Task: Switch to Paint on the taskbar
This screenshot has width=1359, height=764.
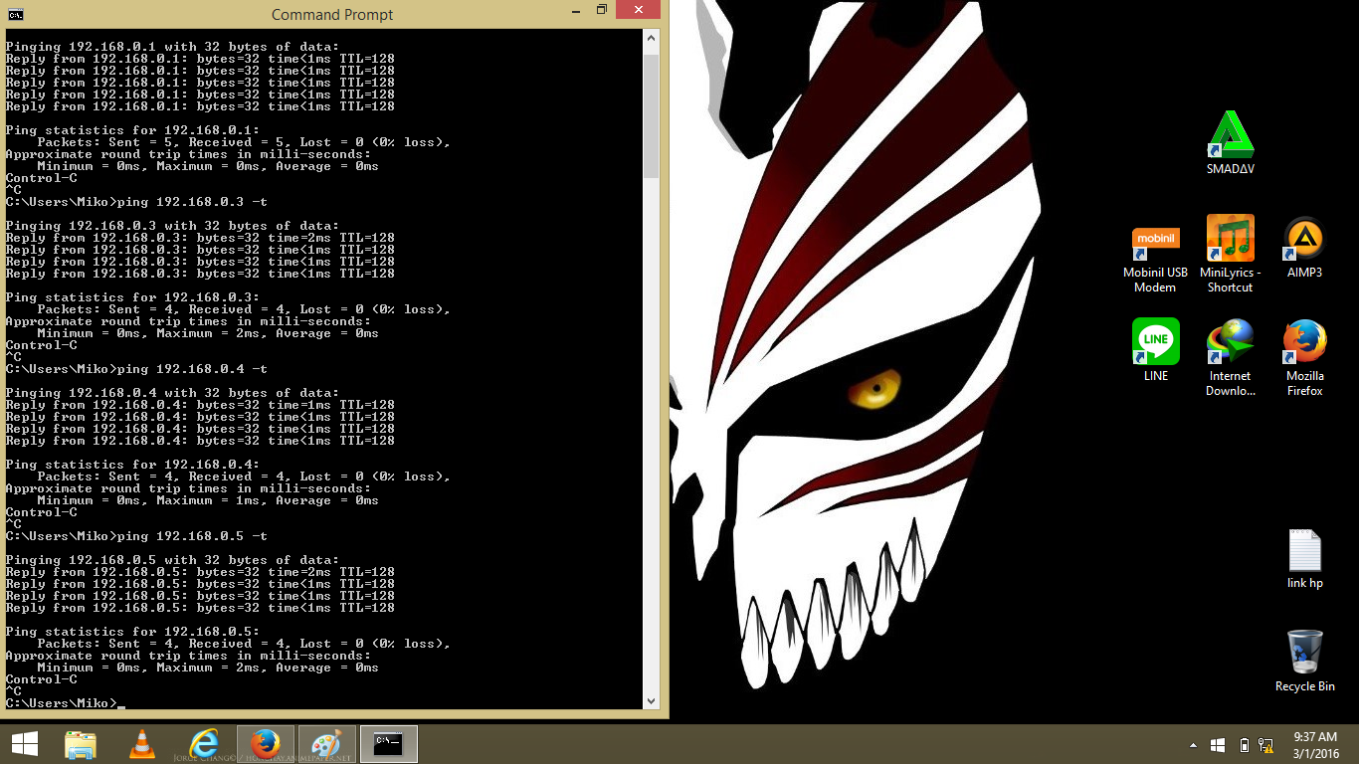Action: [326, 744]
